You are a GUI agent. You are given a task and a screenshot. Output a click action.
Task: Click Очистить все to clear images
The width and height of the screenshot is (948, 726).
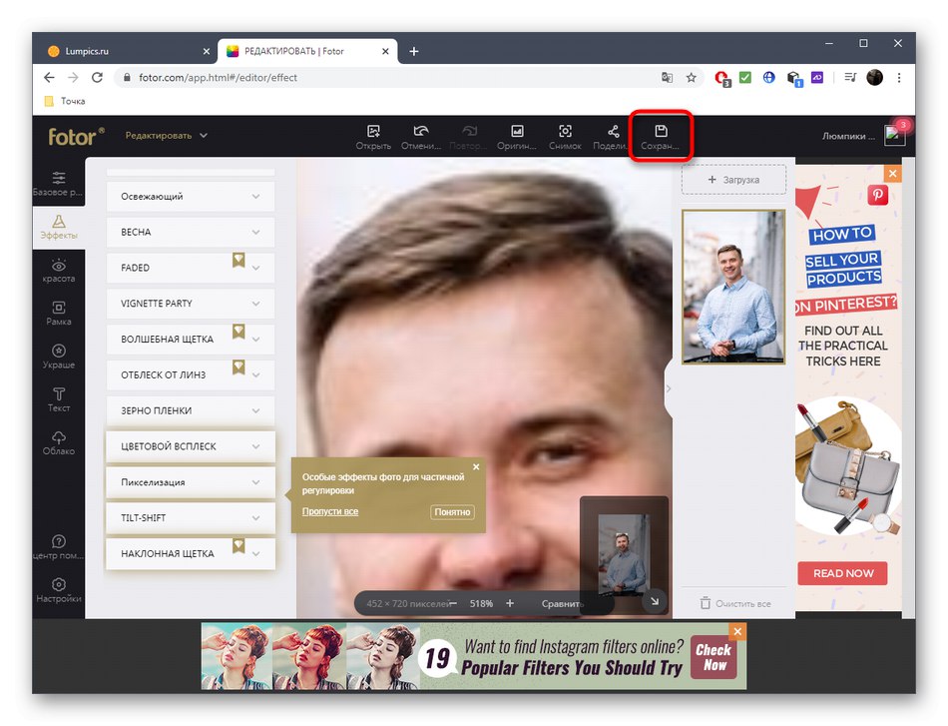pos(735,604)
